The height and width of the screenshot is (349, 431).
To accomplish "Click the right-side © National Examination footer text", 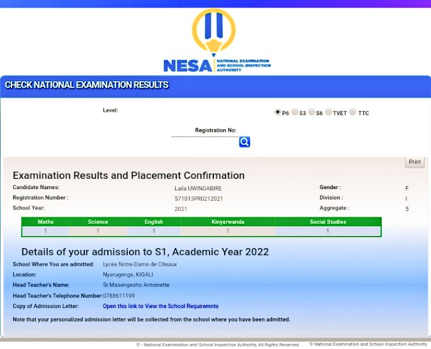I will [368, 344].
